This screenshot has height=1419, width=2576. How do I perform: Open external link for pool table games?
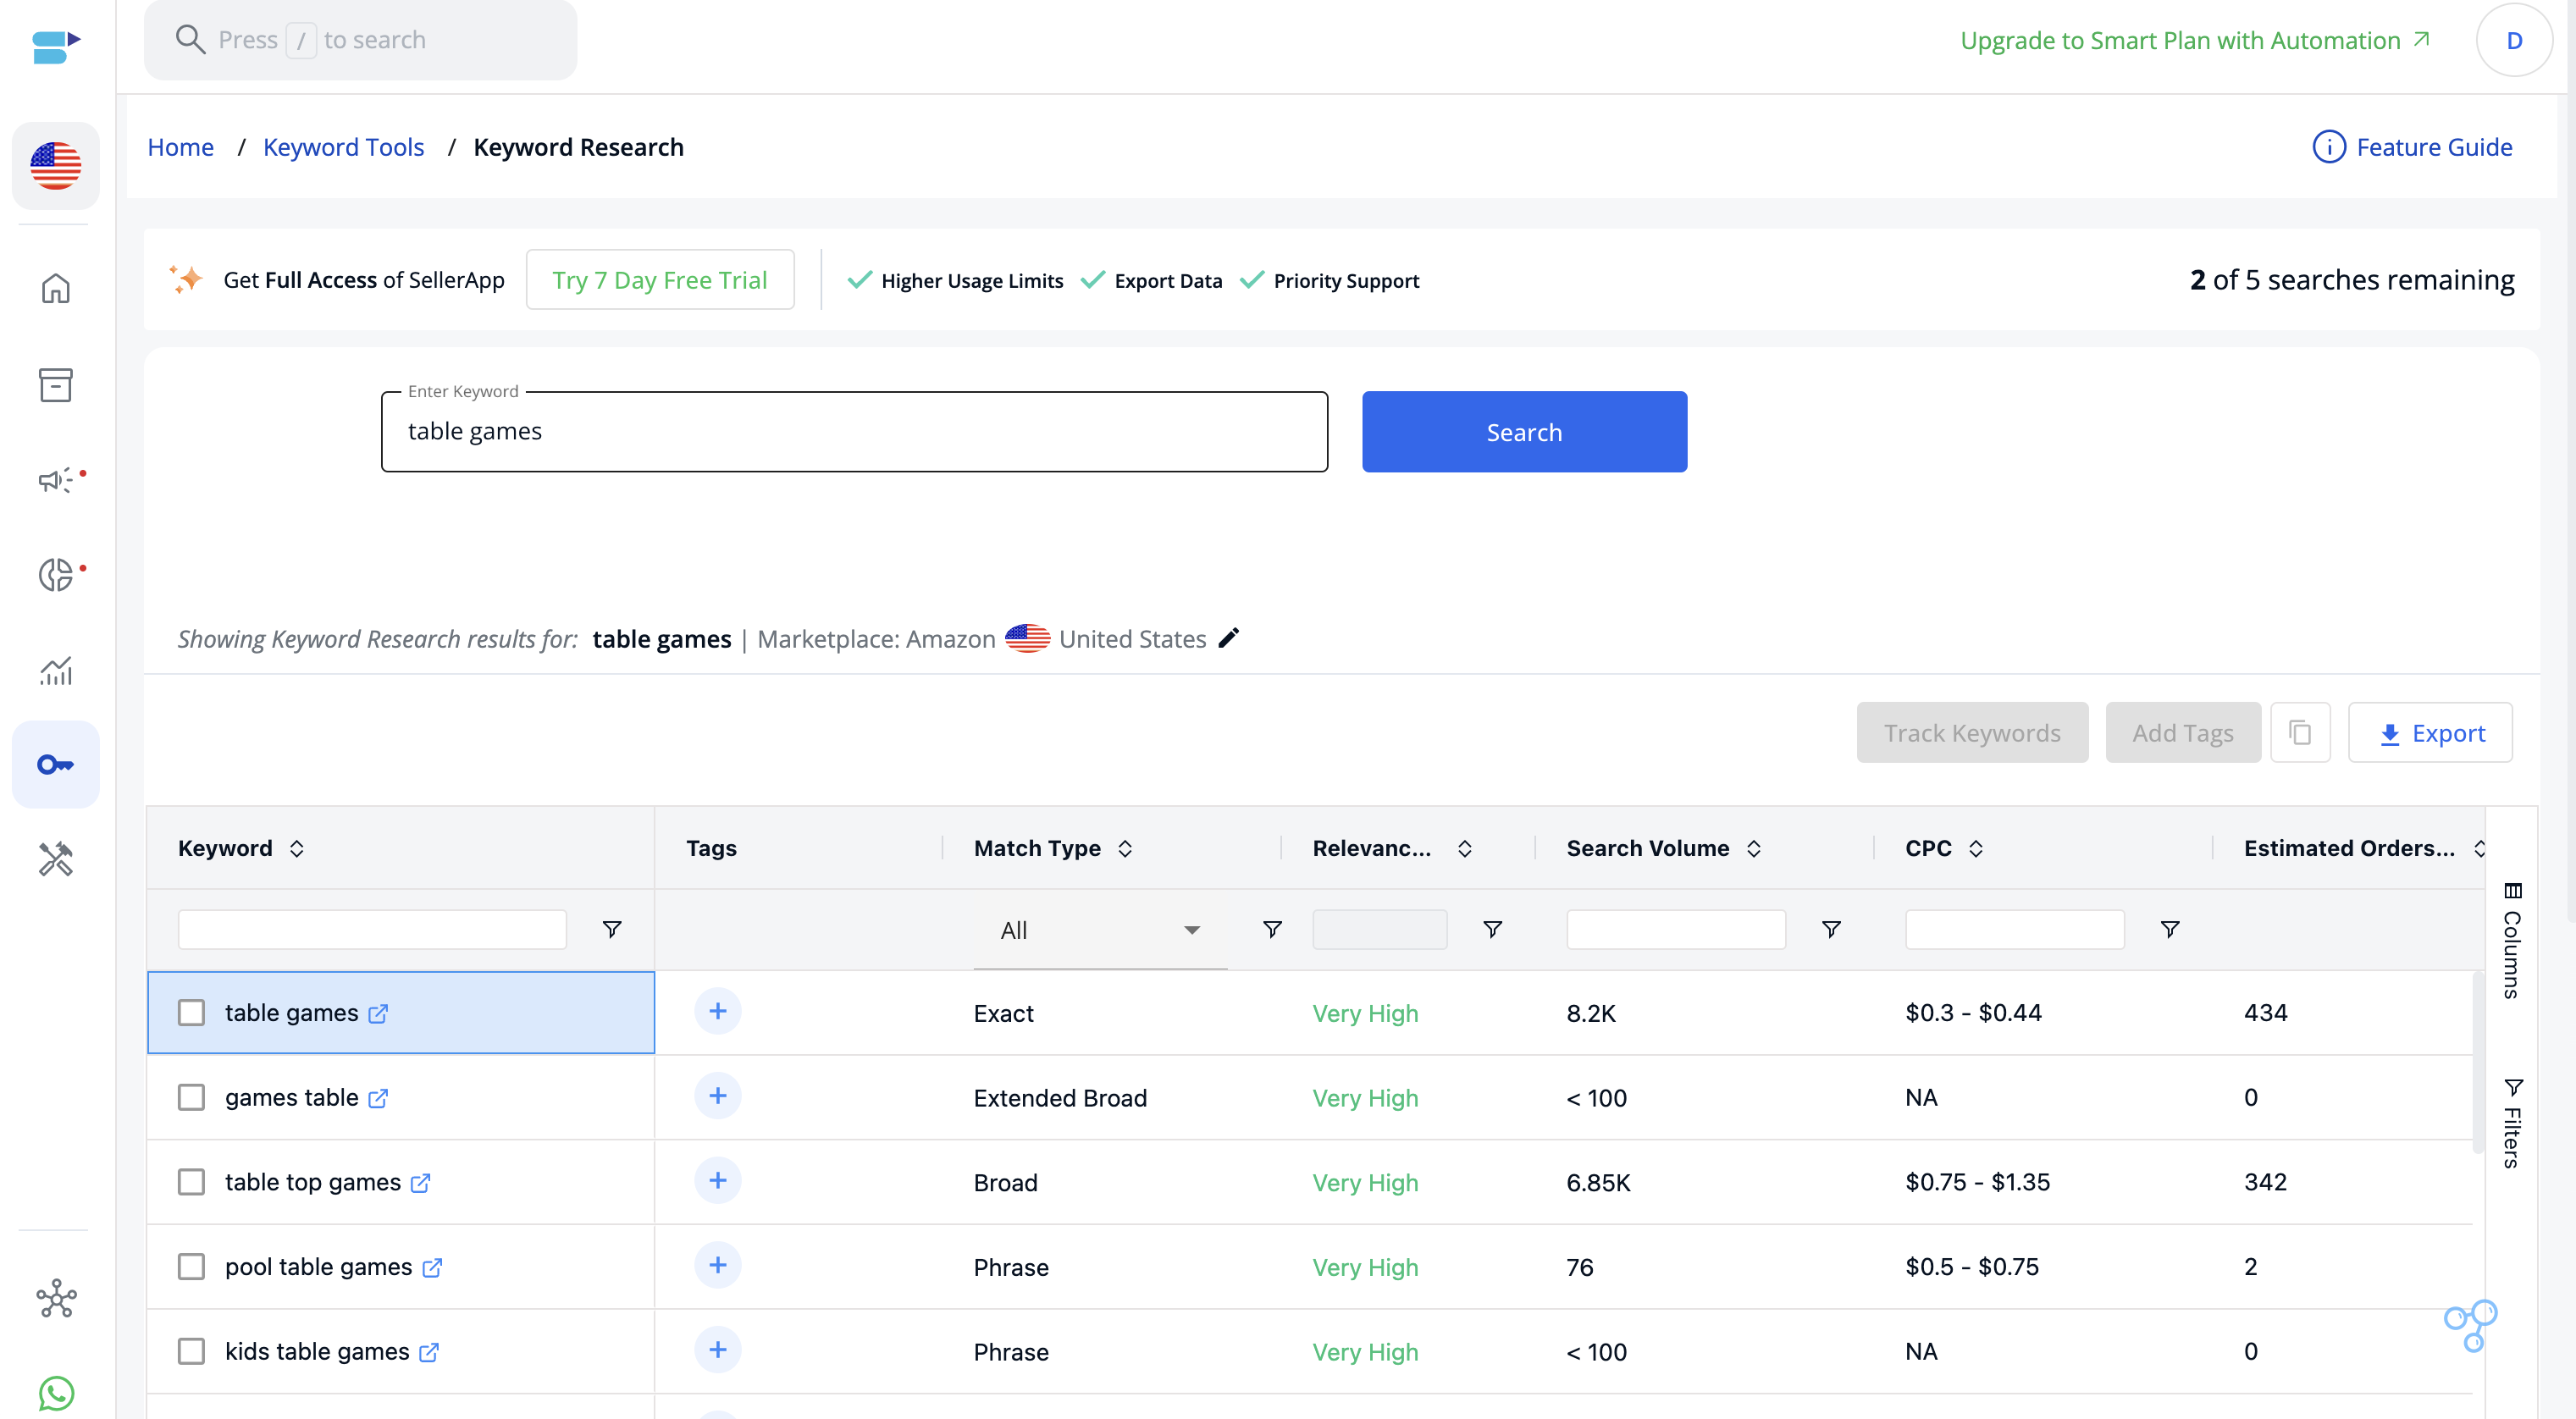432,1268
